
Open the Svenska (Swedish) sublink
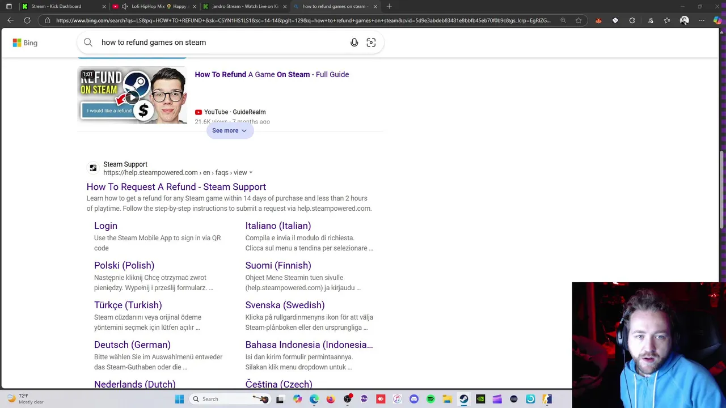click(x=285, y=305)
